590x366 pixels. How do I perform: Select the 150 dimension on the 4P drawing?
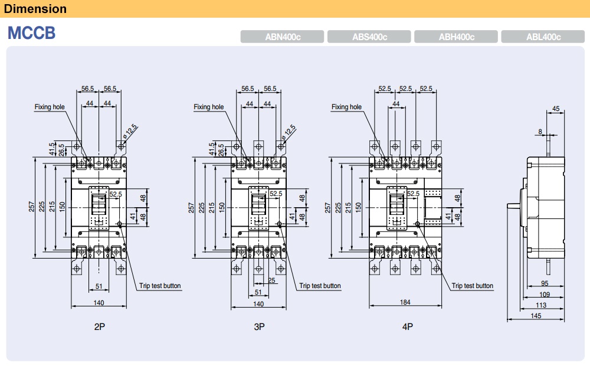pos(358,207)
